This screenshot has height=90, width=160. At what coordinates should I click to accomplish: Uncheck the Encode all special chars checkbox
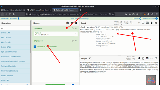click(x=35, y=47)
